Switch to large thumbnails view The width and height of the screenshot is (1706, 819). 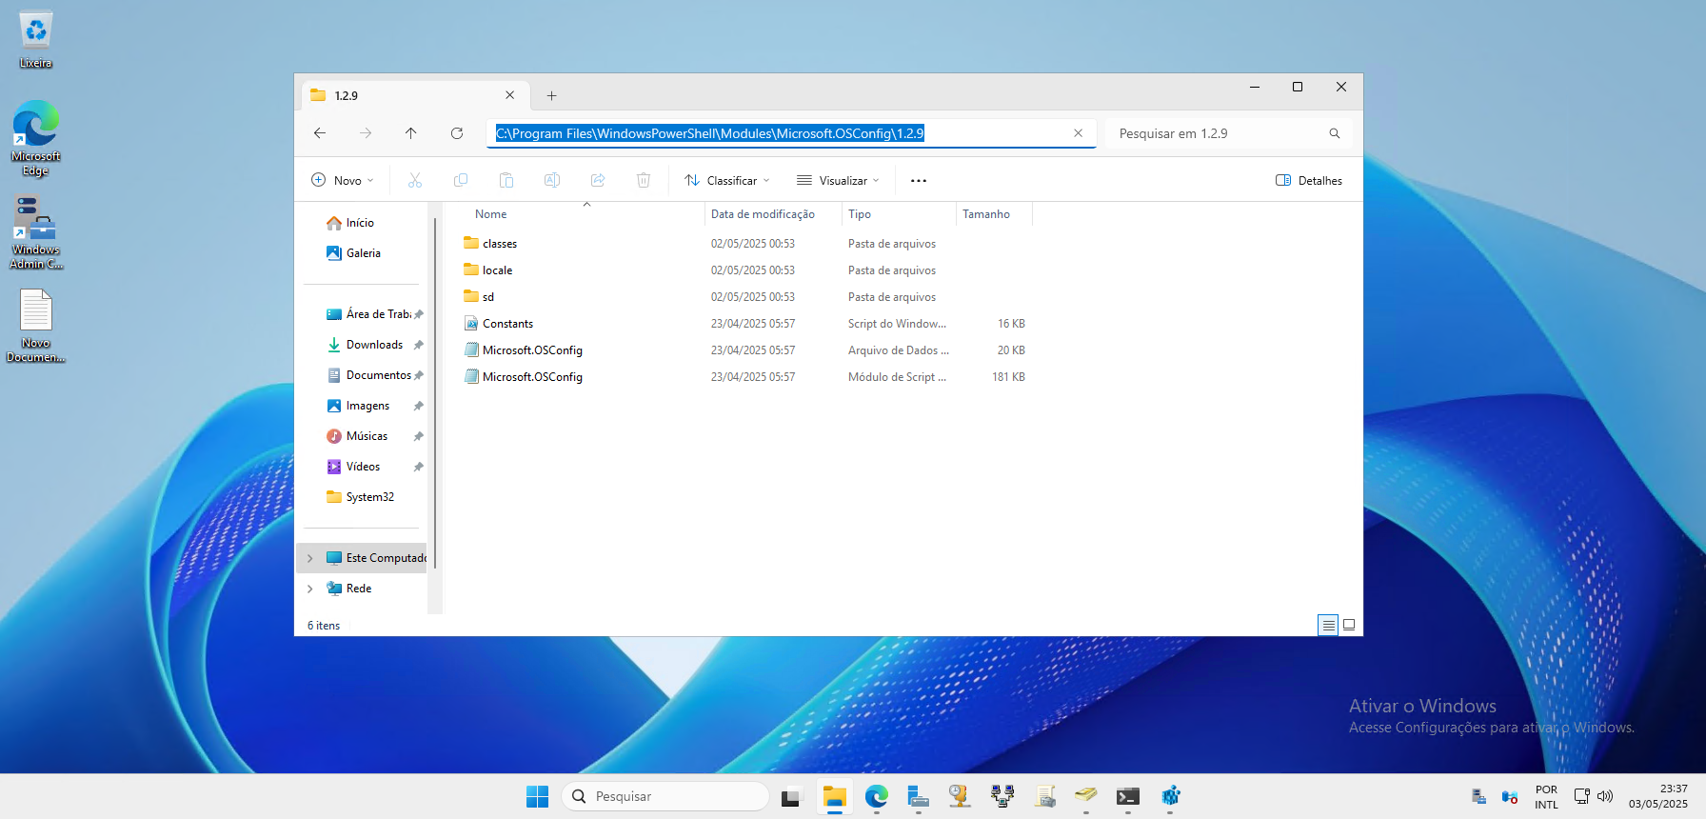1349,625
